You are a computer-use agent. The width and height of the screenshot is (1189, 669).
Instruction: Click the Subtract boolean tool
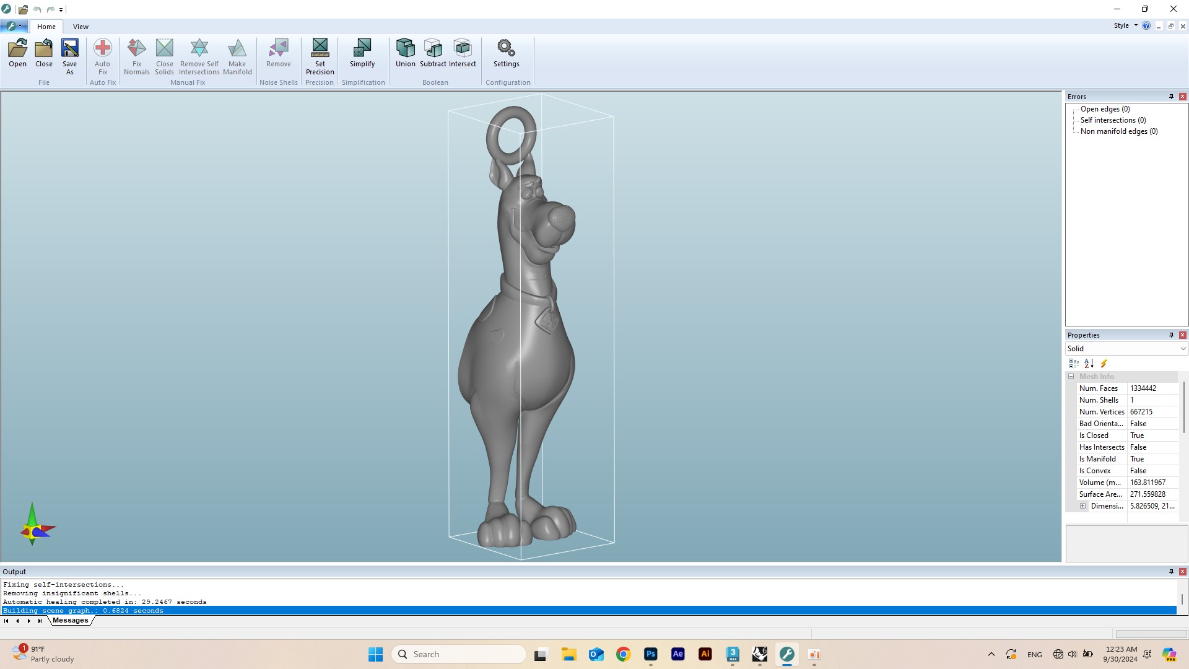tap(433, 53)
